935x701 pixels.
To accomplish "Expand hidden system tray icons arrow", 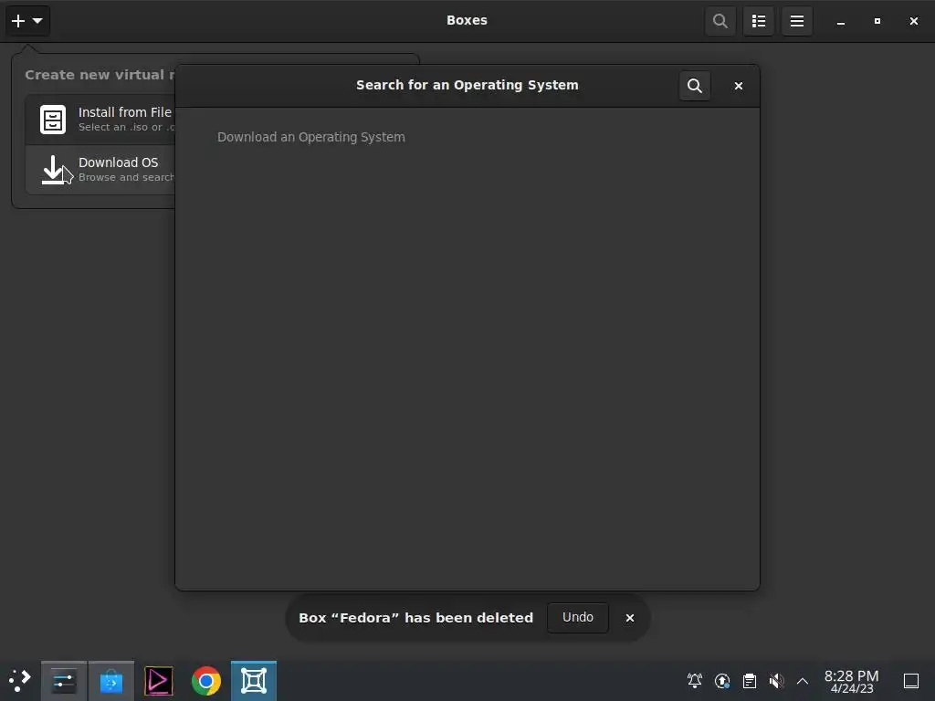I will click(803, 681).
